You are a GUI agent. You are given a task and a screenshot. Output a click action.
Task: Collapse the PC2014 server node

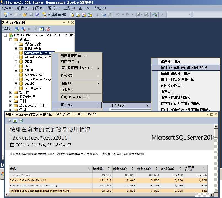point(6,35)
